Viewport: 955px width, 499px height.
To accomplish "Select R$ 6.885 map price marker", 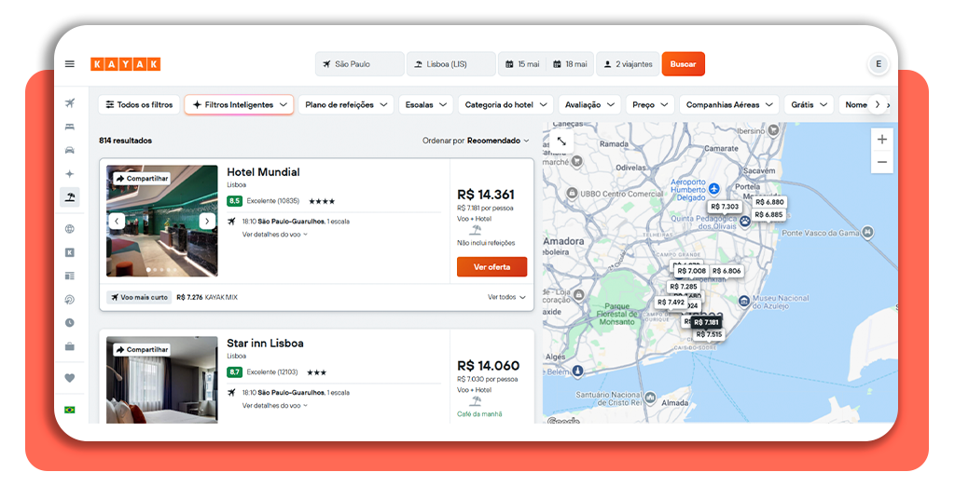I will pyautogui.click(x=768, y=214).
